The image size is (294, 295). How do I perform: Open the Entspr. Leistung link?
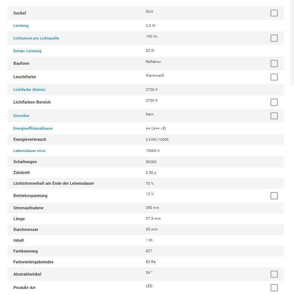(x=28, y=51)
